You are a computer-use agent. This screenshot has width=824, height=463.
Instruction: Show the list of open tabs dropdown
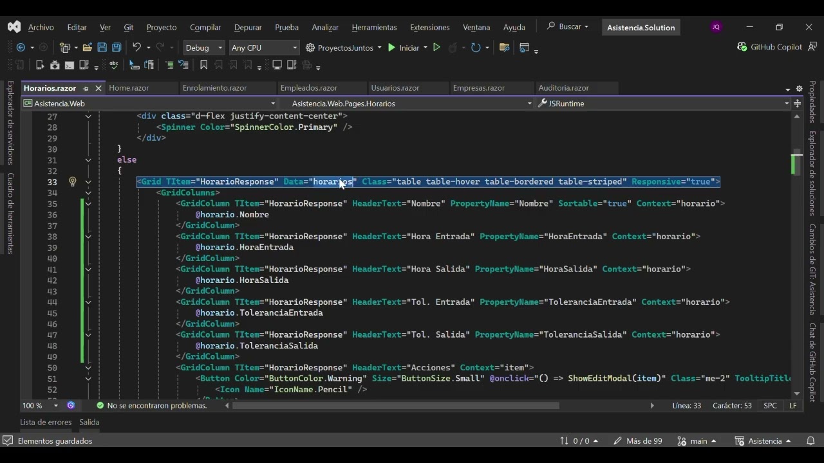788,89
